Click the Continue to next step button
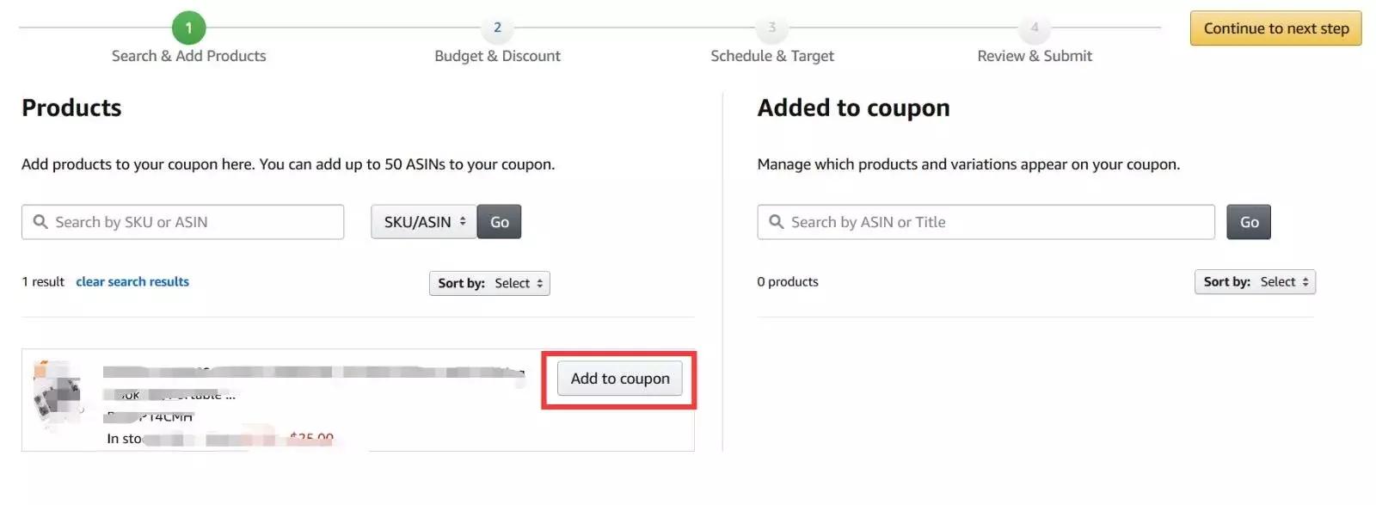Image resolution: width=1376 pixels, height=505 pixels. [x=1275, y=28]
